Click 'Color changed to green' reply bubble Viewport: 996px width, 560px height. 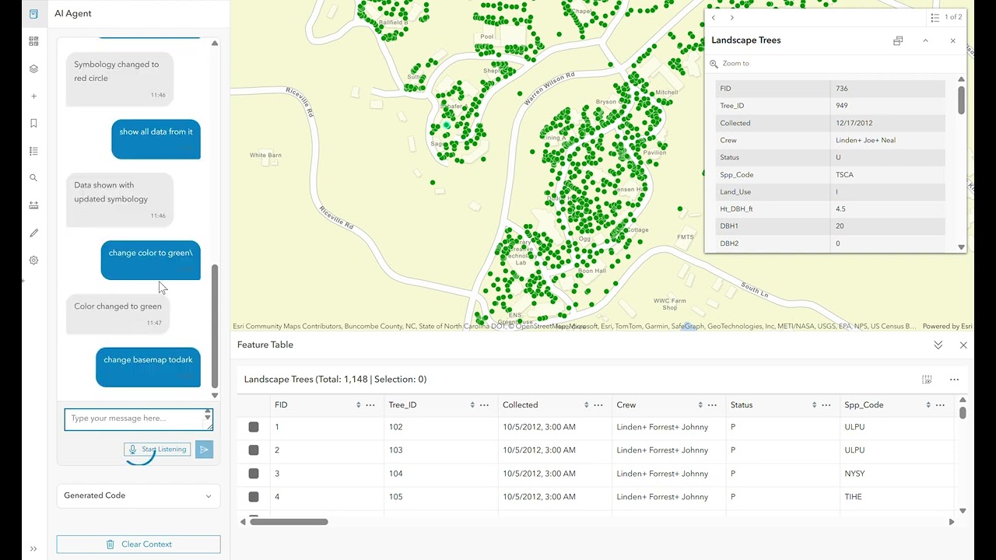point(118,314)
